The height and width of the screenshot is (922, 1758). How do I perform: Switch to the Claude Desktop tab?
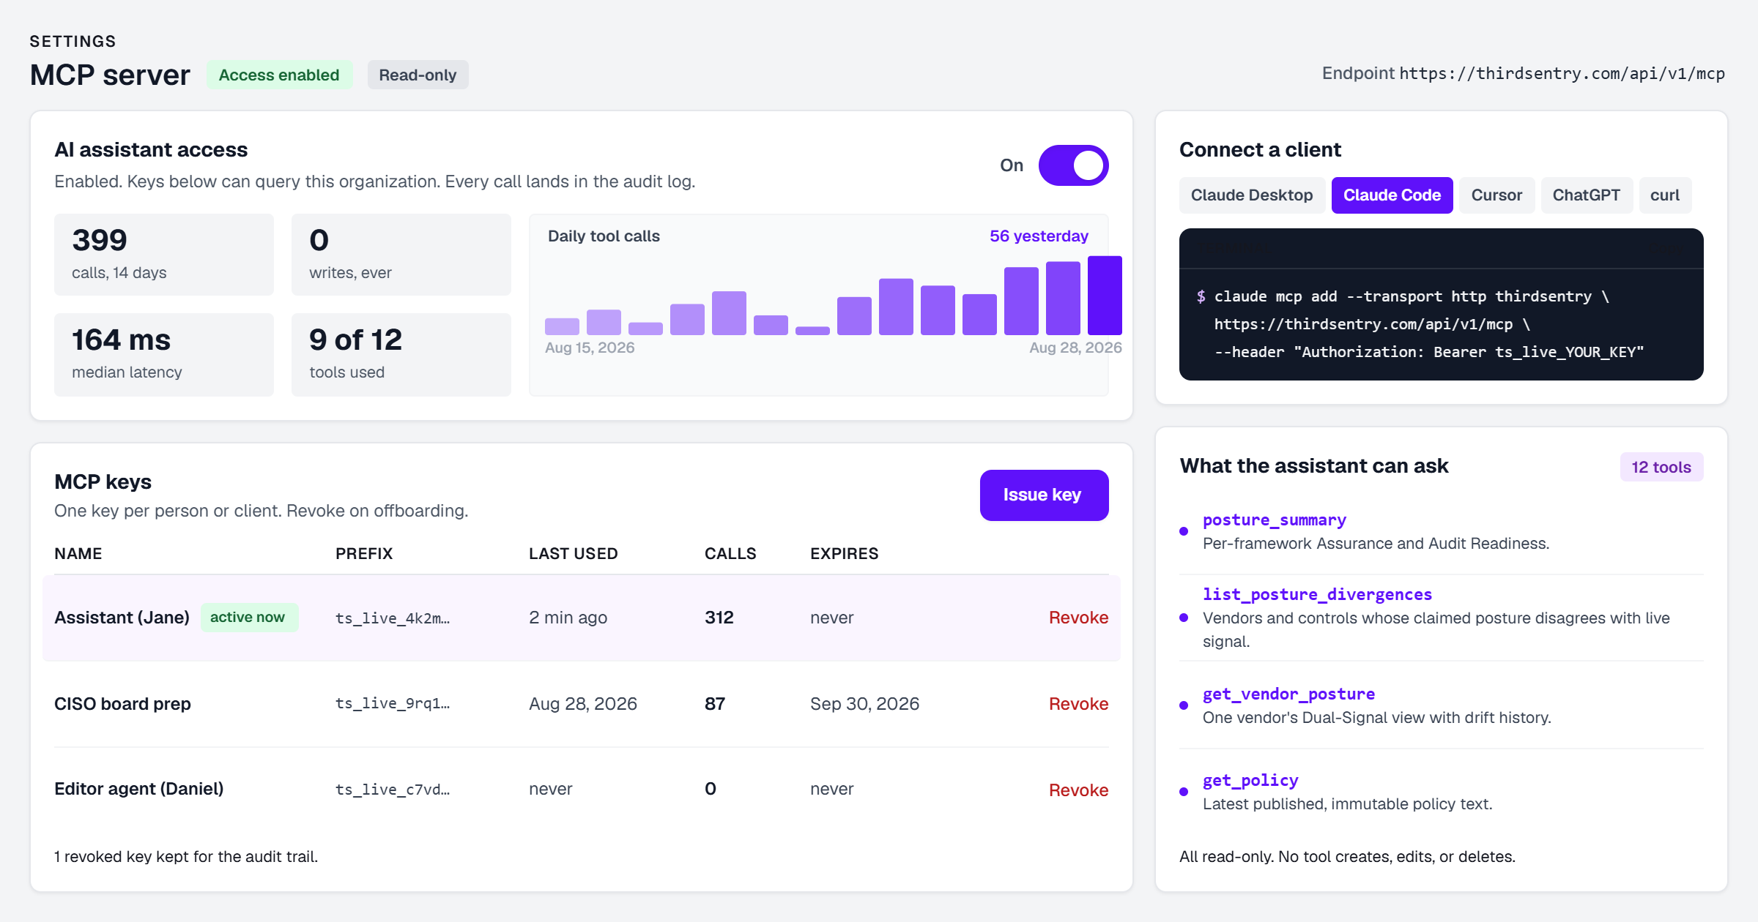pyautogui.click(x=1251, y=195)
